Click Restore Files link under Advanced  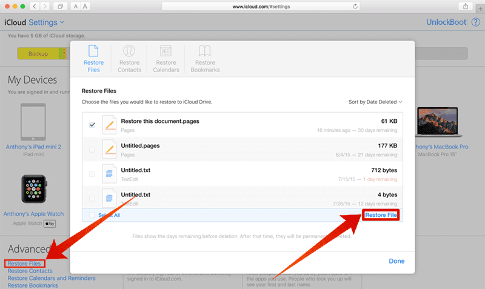pos(24,264)
